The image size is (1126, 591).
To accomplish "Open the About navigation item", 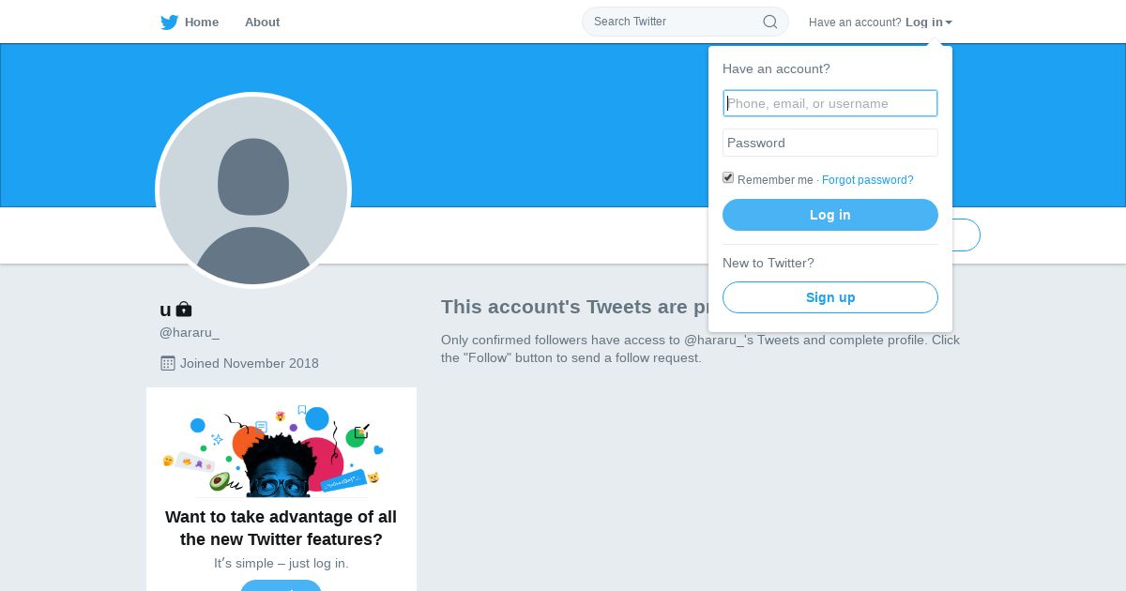I will [x=262, y=23].
